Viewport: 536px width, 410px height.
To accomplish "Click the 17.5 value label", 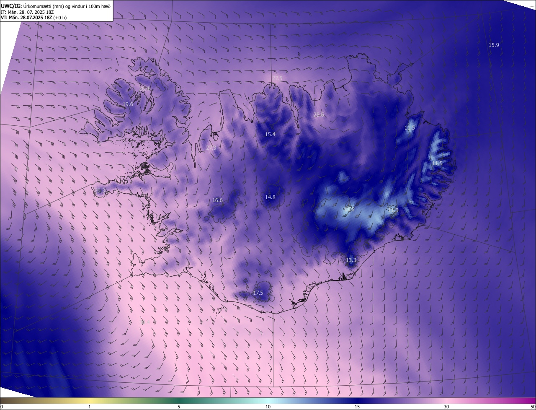I will [x=258, y=293].
